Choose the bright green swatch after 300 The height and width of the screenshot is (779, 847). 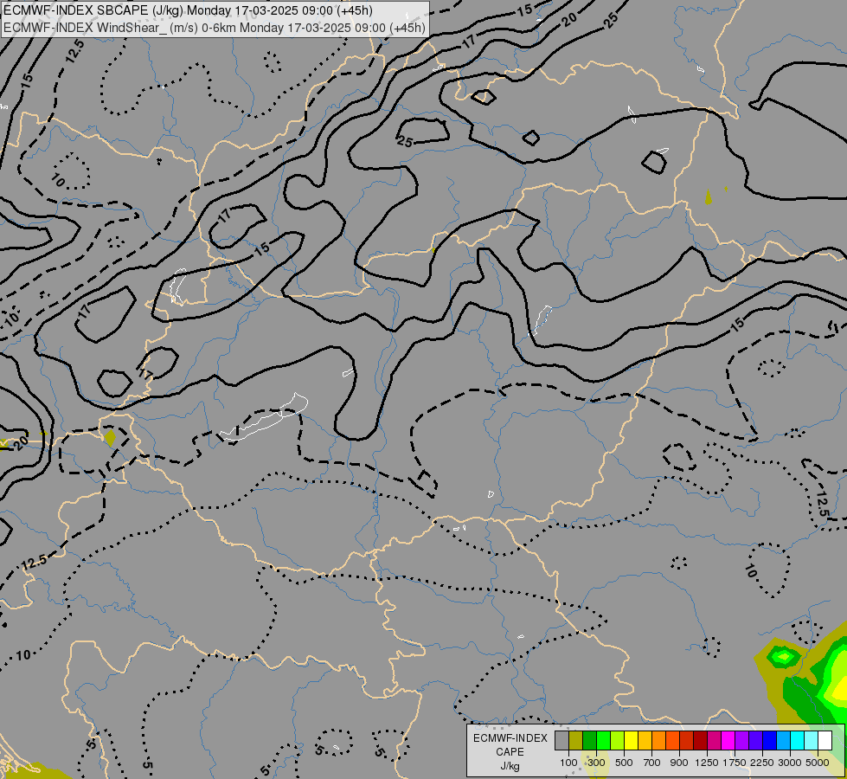pos(603,741)
